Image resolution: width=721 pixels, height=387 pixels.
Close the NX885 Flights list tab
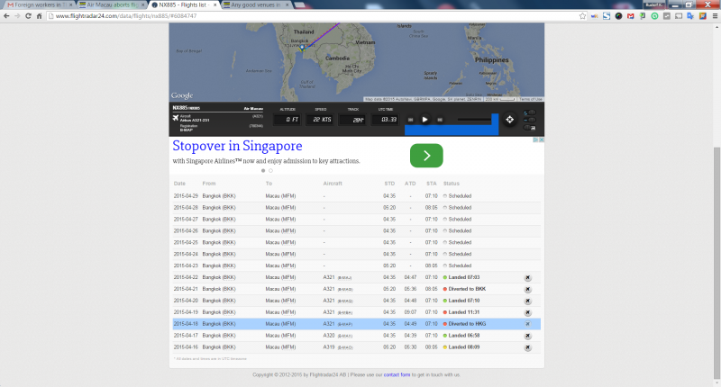click(214, 5)
